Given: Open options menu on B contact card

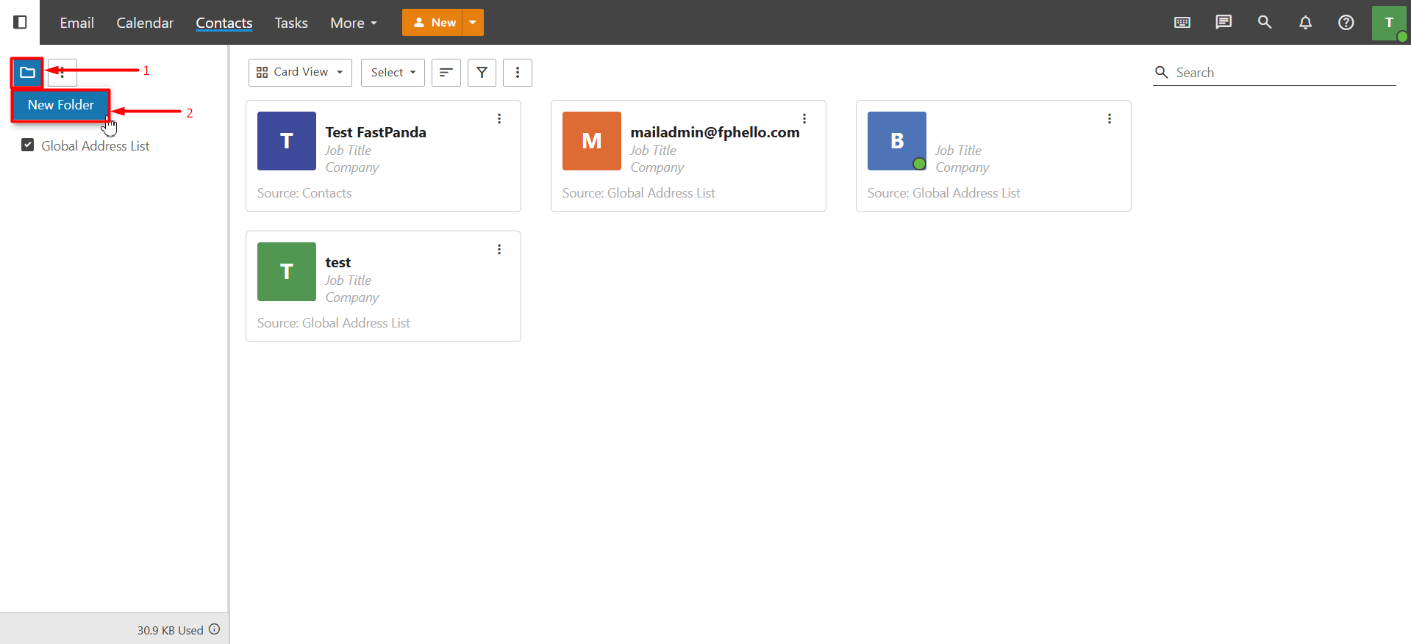Looking at the screenshot, I should pos(1110,119).
